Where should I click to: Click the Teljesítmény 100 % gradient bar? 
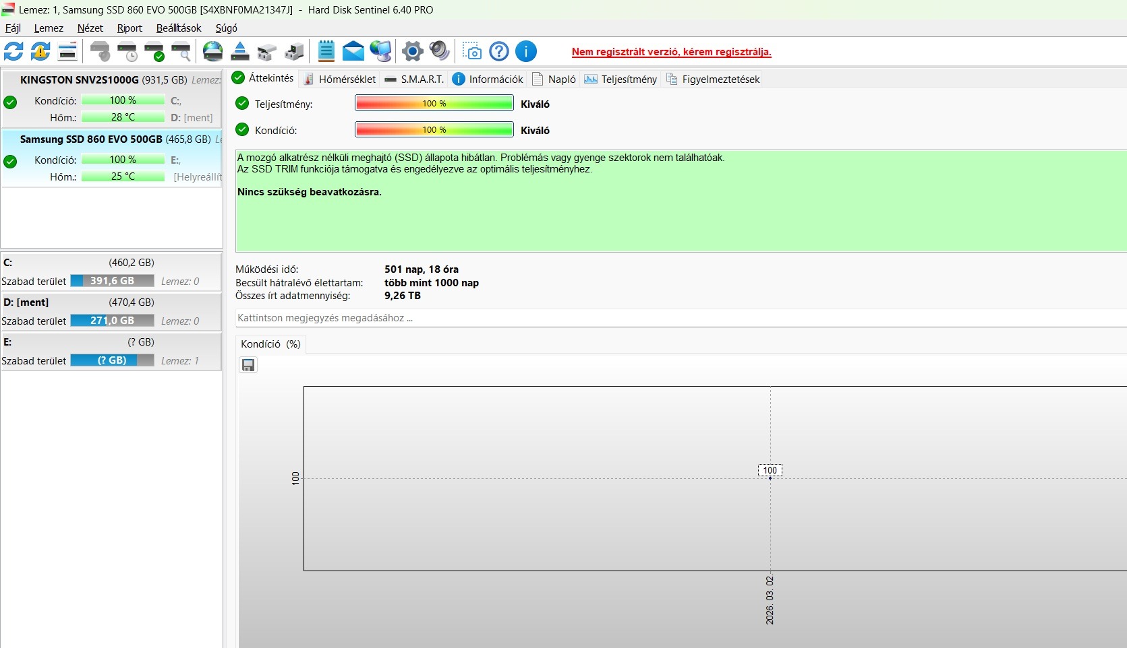(434, 103)
